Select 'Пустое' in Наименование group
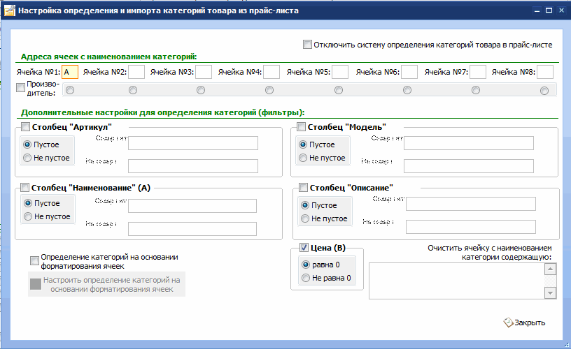Screen dimensions: 571x349 tap(42, 203)
